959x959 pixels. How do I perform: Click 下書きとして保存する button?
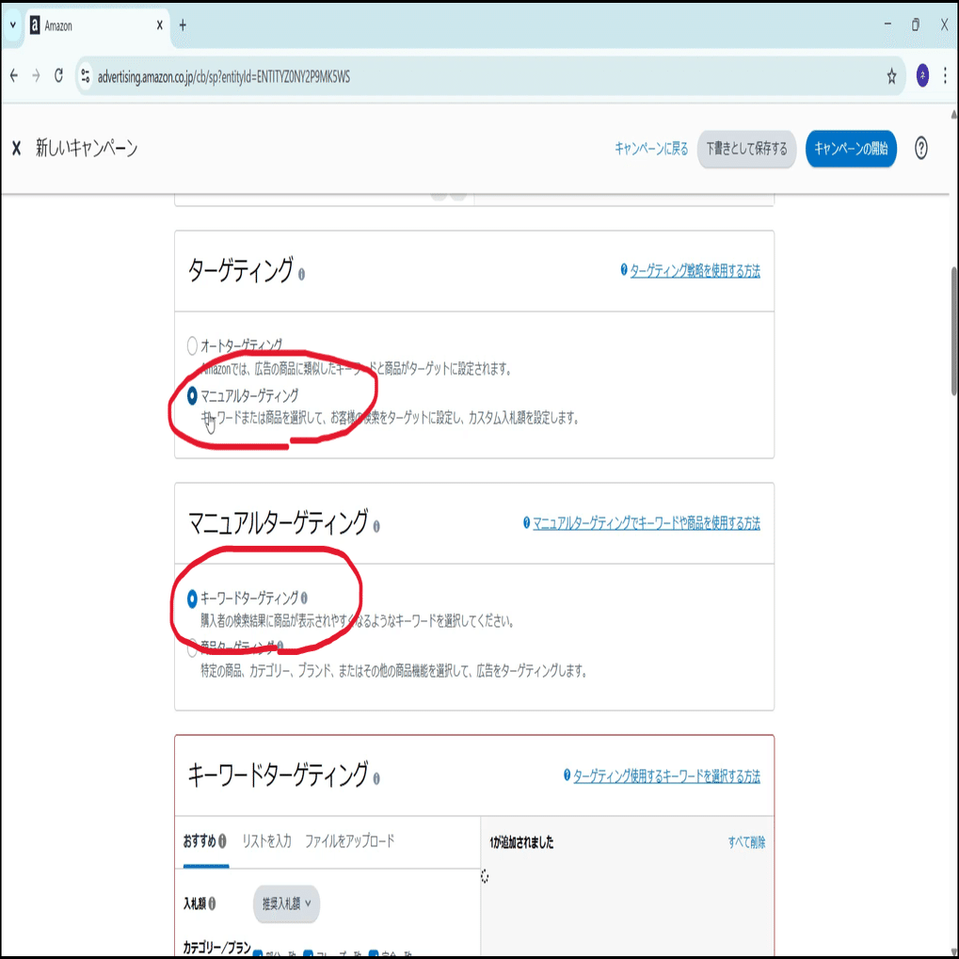[x=746, y=149]
